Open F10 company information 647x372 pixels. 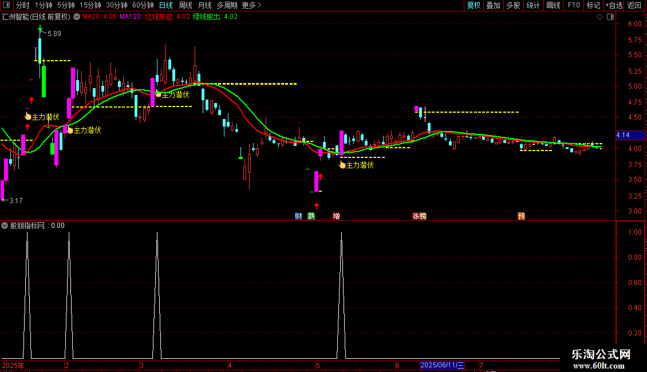tap(574, 5)
